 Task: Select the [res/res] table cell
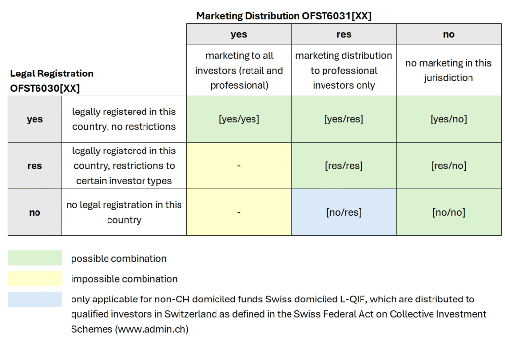coord(344,166)
